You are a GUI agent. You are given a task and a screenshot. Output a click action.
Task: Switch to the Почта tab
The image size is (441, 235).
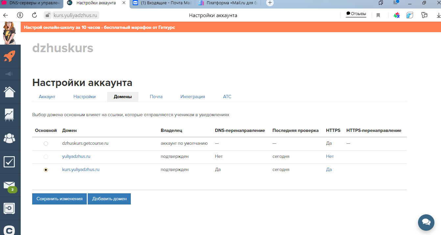pyautogui.click(x=156, y=96)
